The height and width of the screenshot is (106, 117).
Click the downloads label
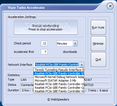click(70, 52)
